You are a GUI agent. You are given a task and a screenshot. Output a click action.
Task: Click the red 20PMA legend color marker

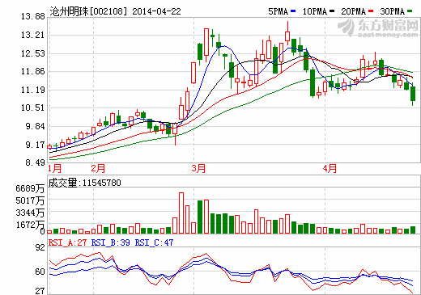[x=371, y=11]
